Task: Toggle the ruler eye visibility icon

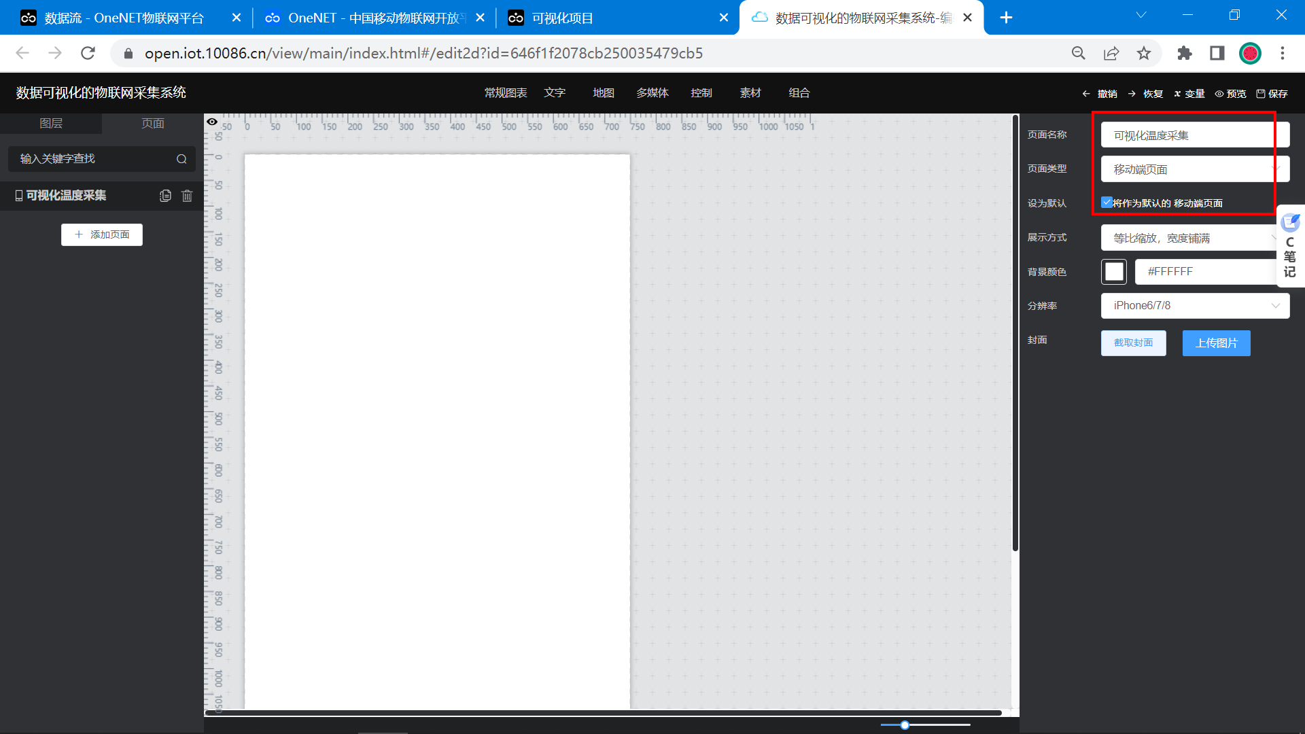Action: tap(212, 122)
